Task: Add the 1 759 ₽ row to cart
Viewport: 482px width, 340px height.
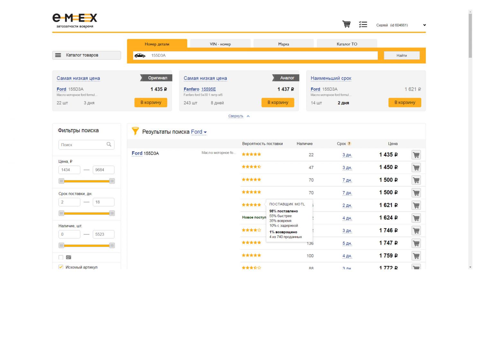Action: click(x=416, y=256)
